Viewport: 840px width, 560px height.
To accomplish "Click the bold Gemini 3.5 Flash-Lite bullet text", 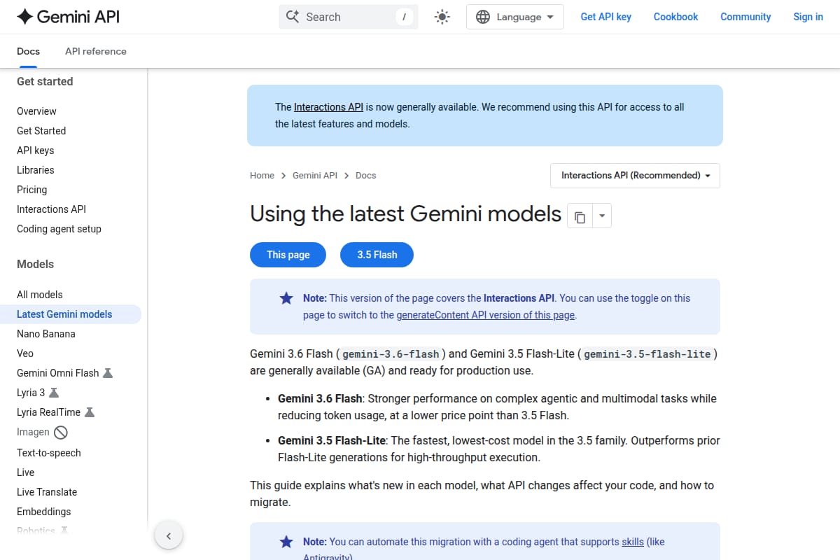I will 332,440.
